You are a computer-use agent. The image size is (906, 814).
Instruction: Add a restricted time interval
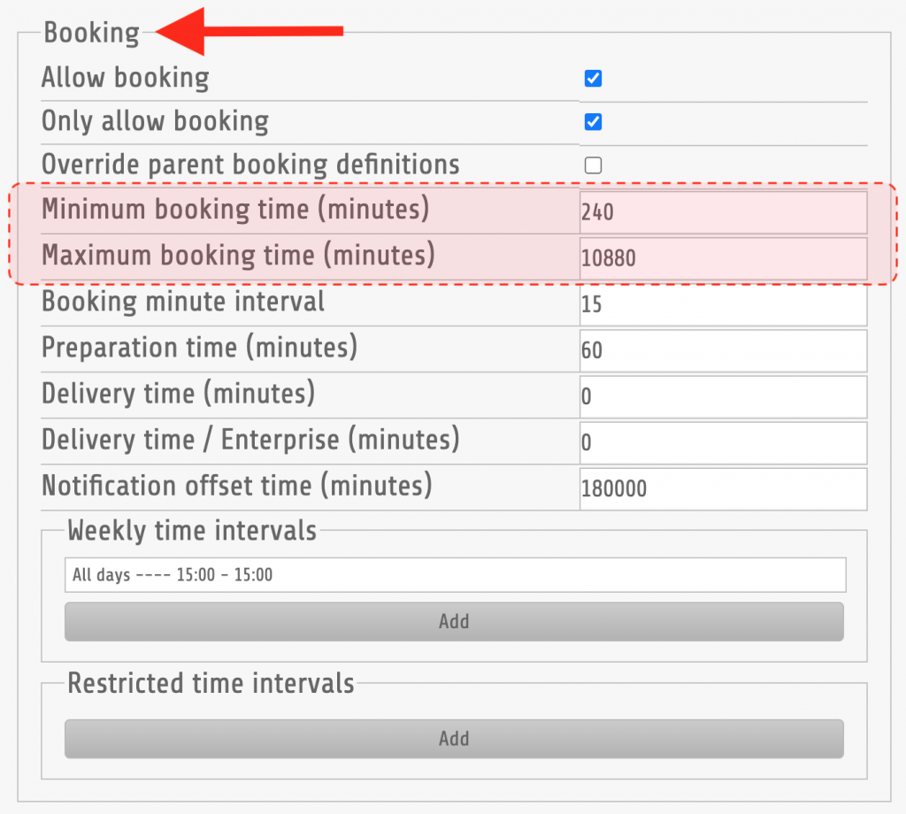pyautogui.click(x=454, y=739)
